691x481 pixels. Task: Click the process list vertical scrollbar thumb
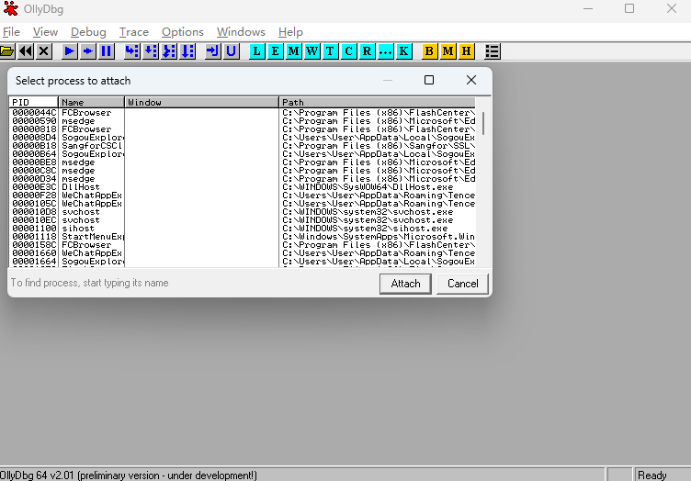(483, 123)
